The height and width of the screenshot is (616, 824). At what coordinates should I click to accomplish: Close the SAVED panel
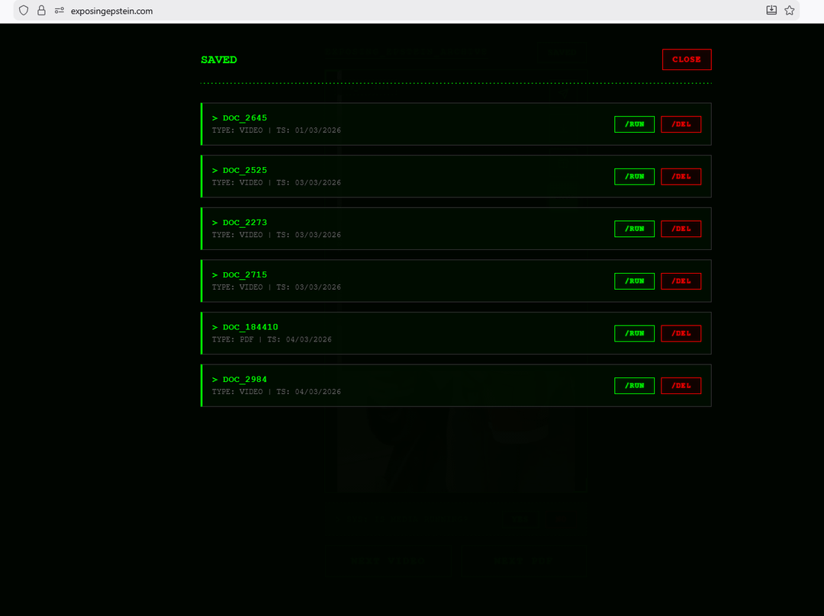pyautogui.click(x=686, y=59)
